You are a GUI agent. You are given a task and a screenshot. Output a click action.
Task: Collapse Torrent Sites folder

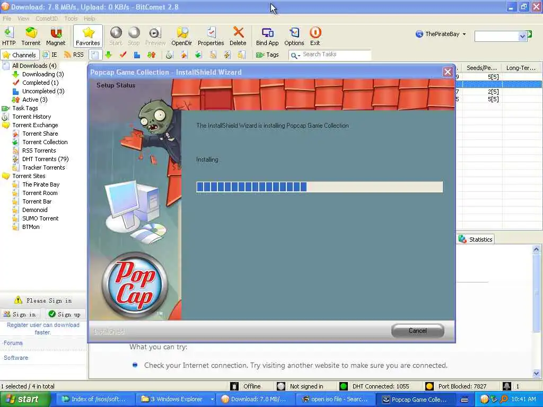29,176
